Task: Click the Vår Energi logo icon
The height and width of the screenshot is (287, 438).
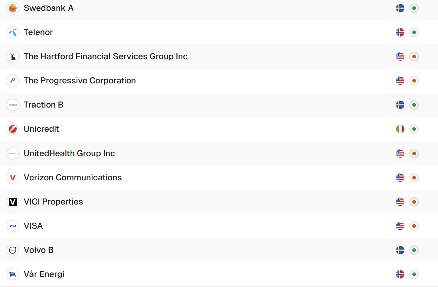Action: 13,274
